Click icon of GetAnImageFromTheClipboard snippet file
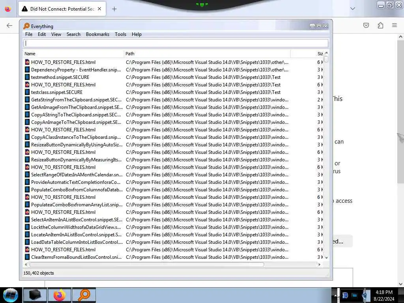 click(x=27, y=107)
